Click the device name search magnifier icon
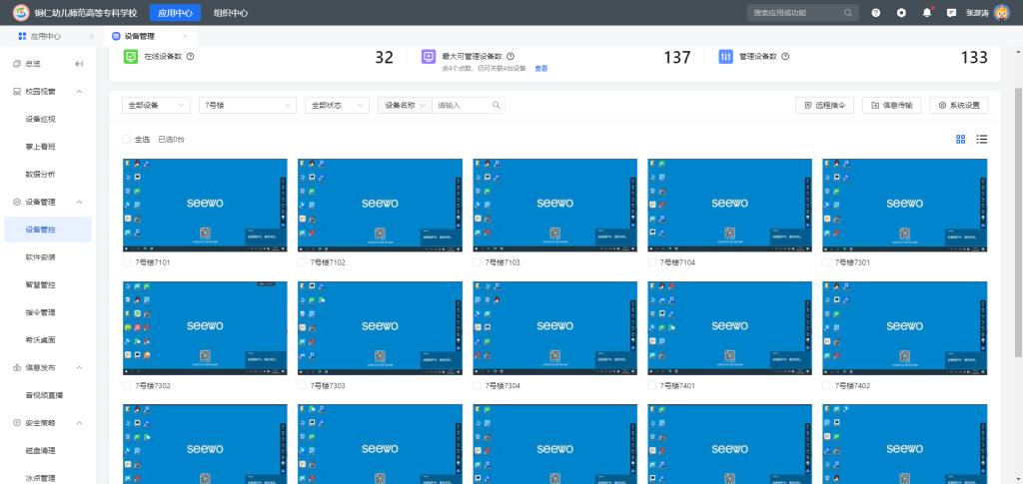Screen dimensions: 1023x484 (496, 105)
